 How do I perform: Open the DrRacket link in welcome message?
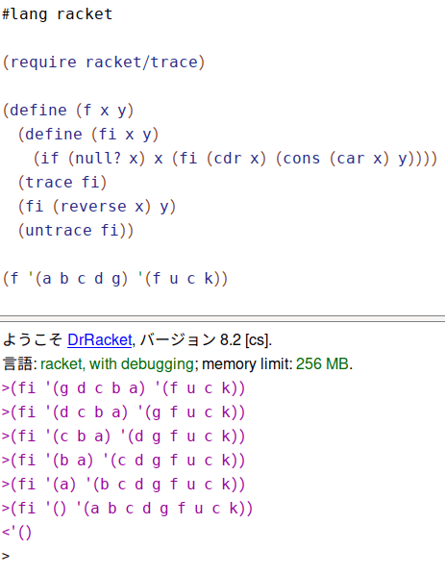pyautogui.click(x=100, y=339)
